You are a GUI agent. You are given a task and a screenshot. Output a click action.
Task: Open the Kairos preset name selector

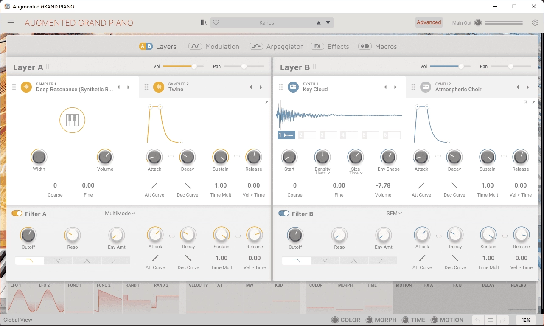[266, 23]
